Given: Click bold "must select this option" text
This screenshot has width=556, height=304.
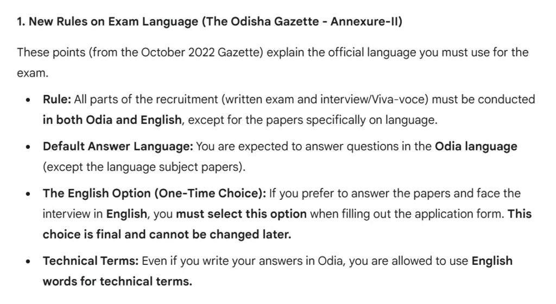Looking at the screenshot, I should (241, 214).
